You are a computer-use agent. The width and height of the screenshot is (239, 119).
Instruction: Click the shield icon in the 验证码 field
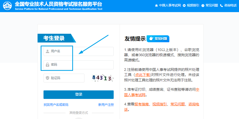tap(48, 78)
